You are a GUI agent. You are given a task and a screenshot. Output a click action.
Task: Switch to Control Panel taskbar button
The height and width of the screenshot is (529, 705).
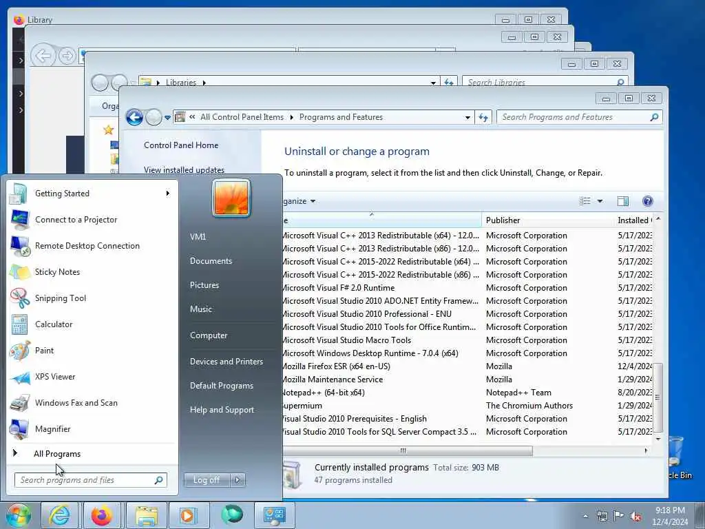click(274, 515)
